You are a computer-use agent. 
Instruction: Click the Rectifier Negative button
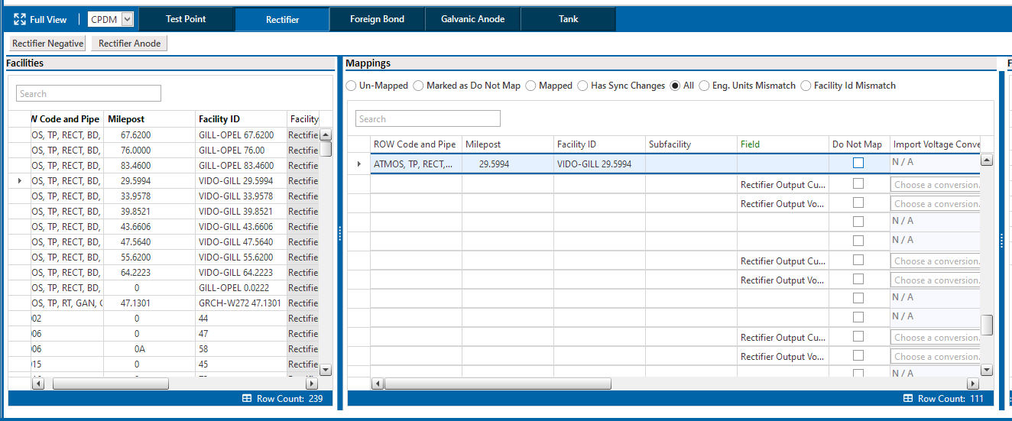coord(47,44)
